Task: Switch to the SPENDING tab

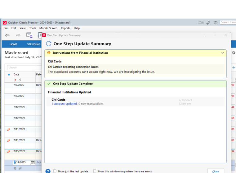Action: [x=34, y=44]
